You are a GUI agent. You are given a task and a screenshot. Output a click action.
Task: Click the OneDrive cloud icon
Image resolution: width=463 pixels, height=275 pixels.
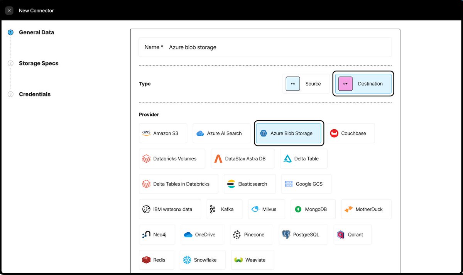point(188,235)
